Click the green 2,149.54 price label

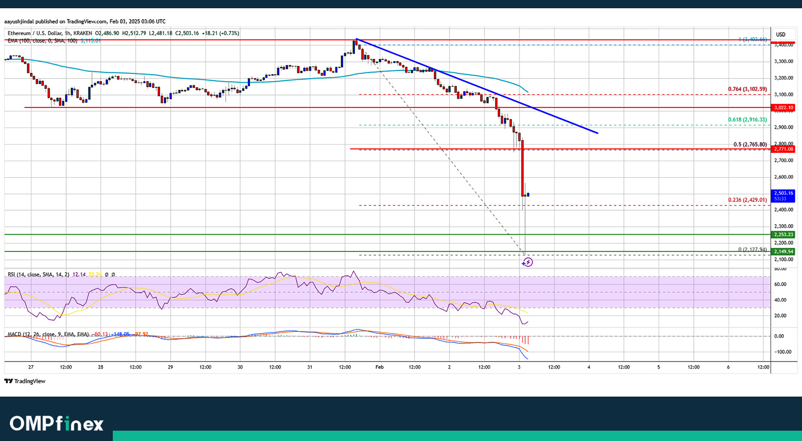coord(783,251)
